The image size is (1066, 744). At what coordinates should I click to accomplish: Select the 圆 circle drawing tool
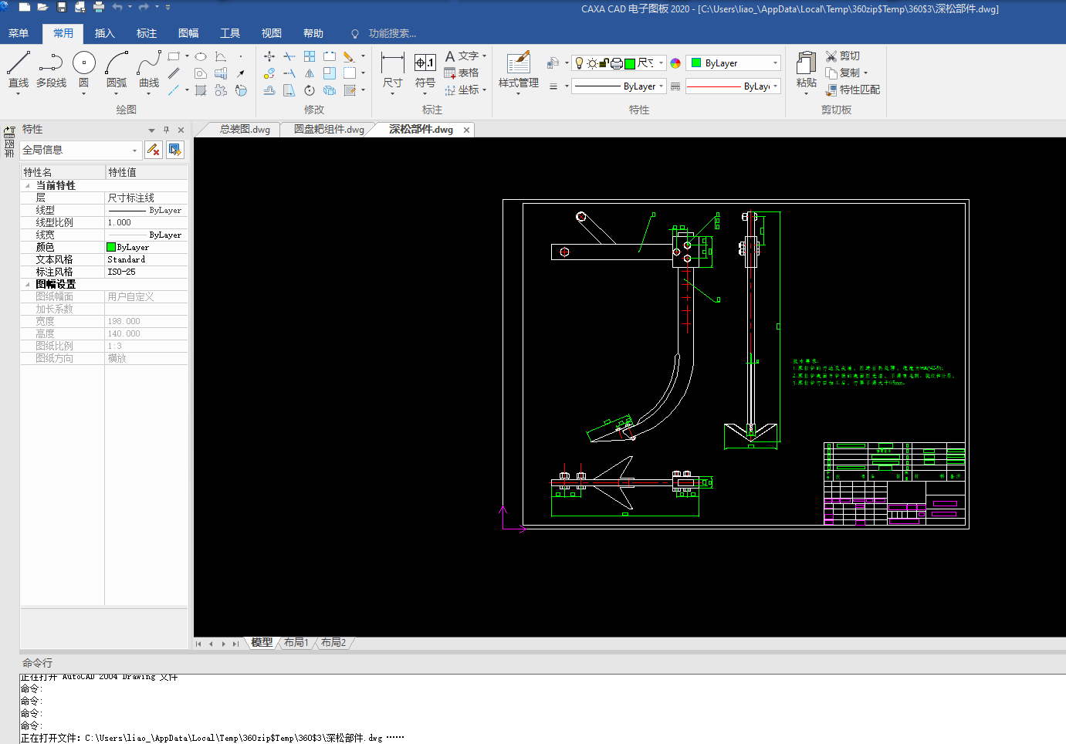83,63
